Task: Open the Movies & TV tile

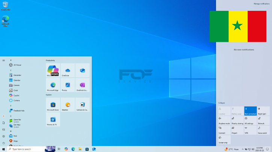Action: (53, 120)
